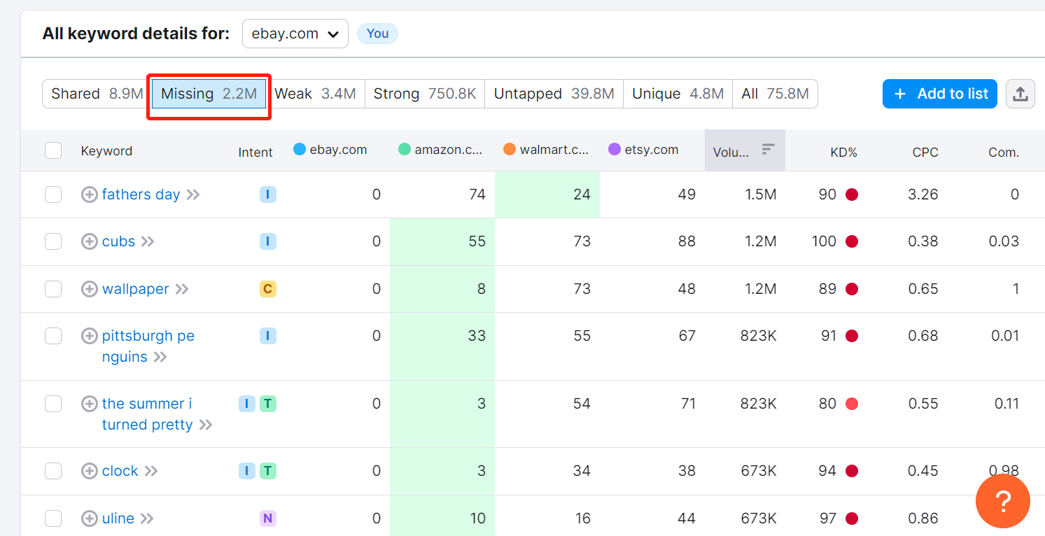Expand fathers day keyword details arrows
The width and height of the screenshot is (1045, 536).
tap(193, 195)
